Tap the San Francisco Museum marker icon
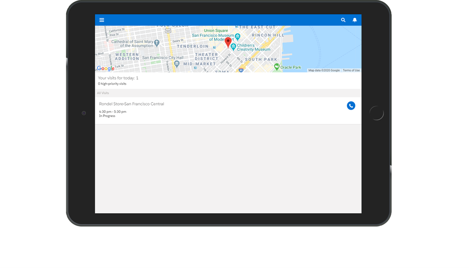469x270 pixels. coord(237,37)
